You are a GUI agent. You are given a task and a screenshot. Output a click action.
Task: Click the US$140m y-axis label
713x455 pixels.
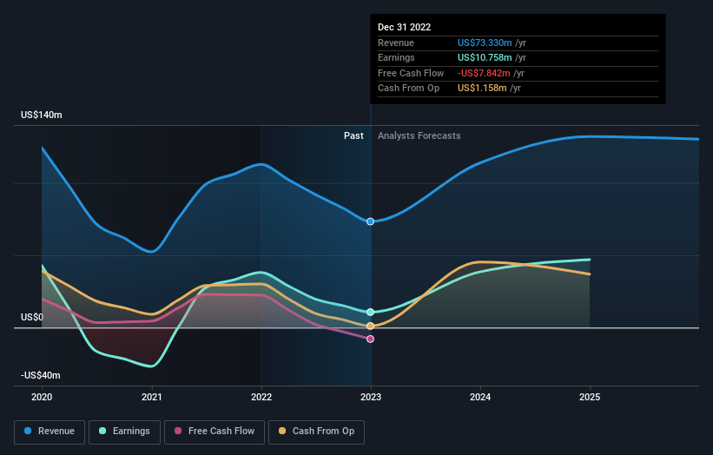pyautogui.click(x=42, y=115)
